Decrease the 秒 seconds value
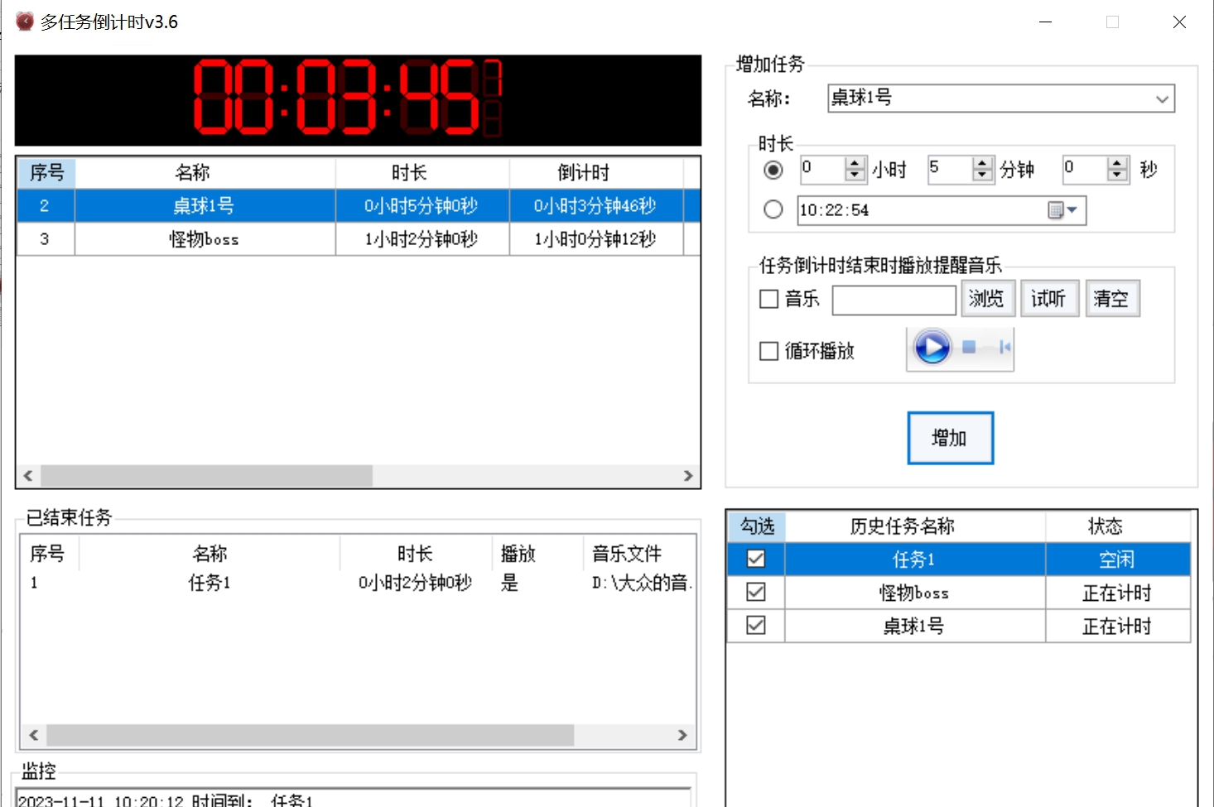Screen dimensions: 1214x807 [1118, 175]
